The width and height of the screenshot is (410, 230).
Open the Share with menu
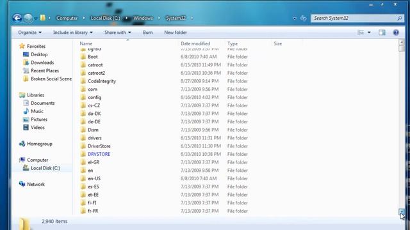tap(118, 33)
